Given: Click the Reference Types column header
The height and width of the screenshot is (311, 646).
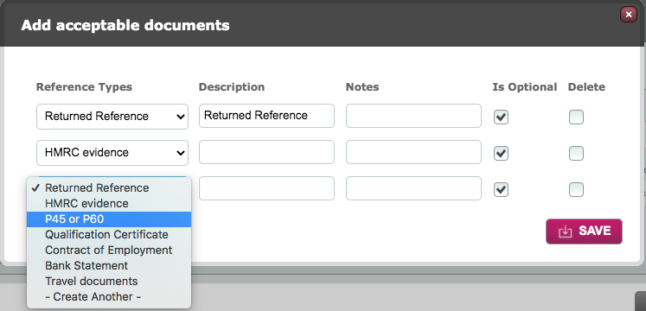Looking at the screenshot, I should 84,87.
